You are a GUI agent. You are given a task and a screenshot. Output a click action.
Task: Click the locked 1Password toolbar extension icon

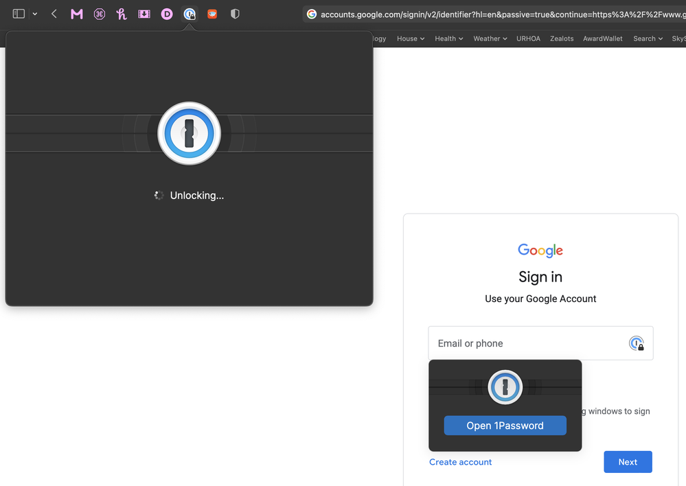pyautogui.click(x=190, y=14)
